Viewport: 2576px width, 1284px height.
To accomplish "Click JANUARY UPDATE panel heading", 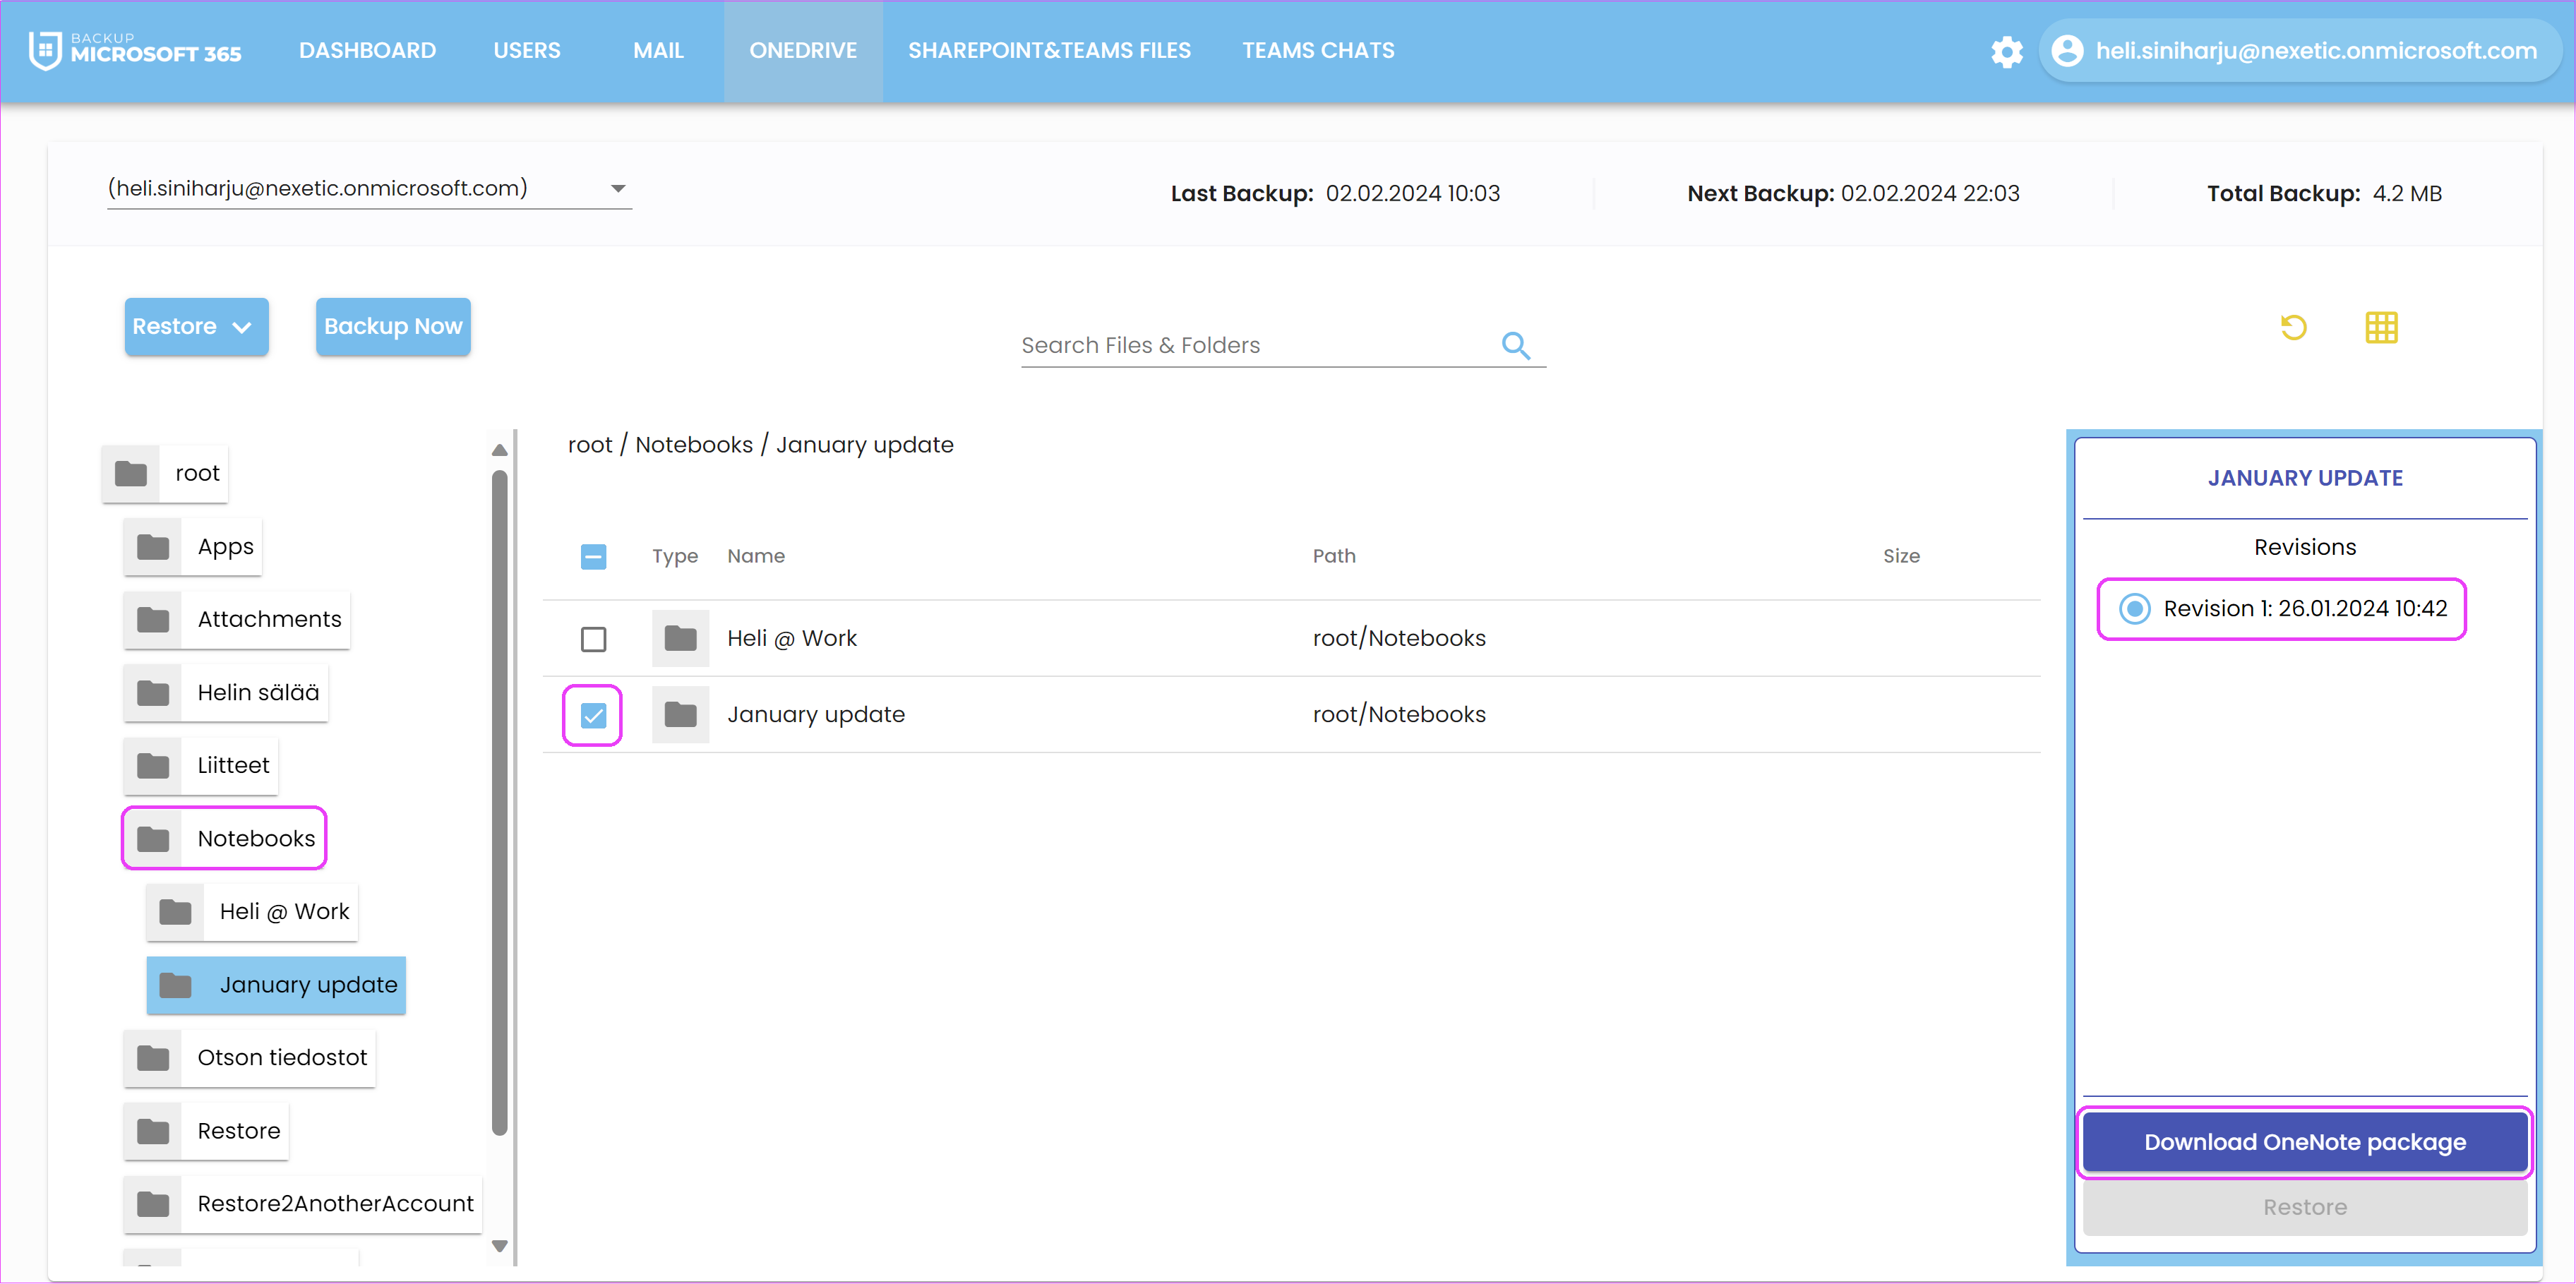I will [x=2304, y=478].
